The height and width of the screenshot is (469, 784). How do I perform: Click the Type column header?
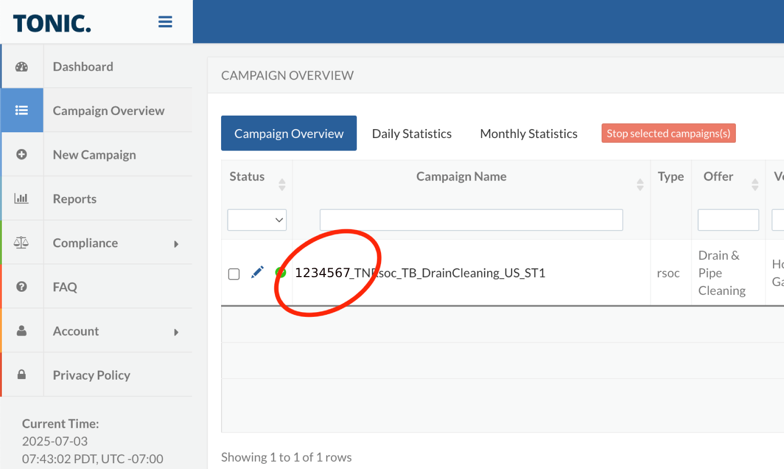click(671, 177)
